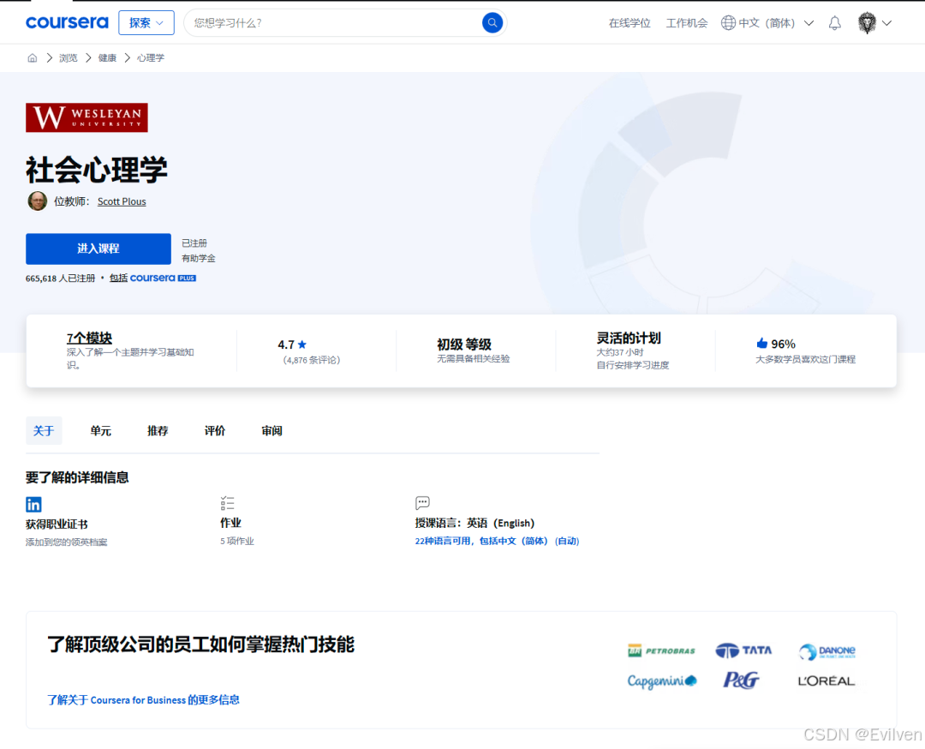Image resolution: width=925 pixels, height=749 pixels.
Task: Click the 获得职业证书 heading
Action: (57, 524)
